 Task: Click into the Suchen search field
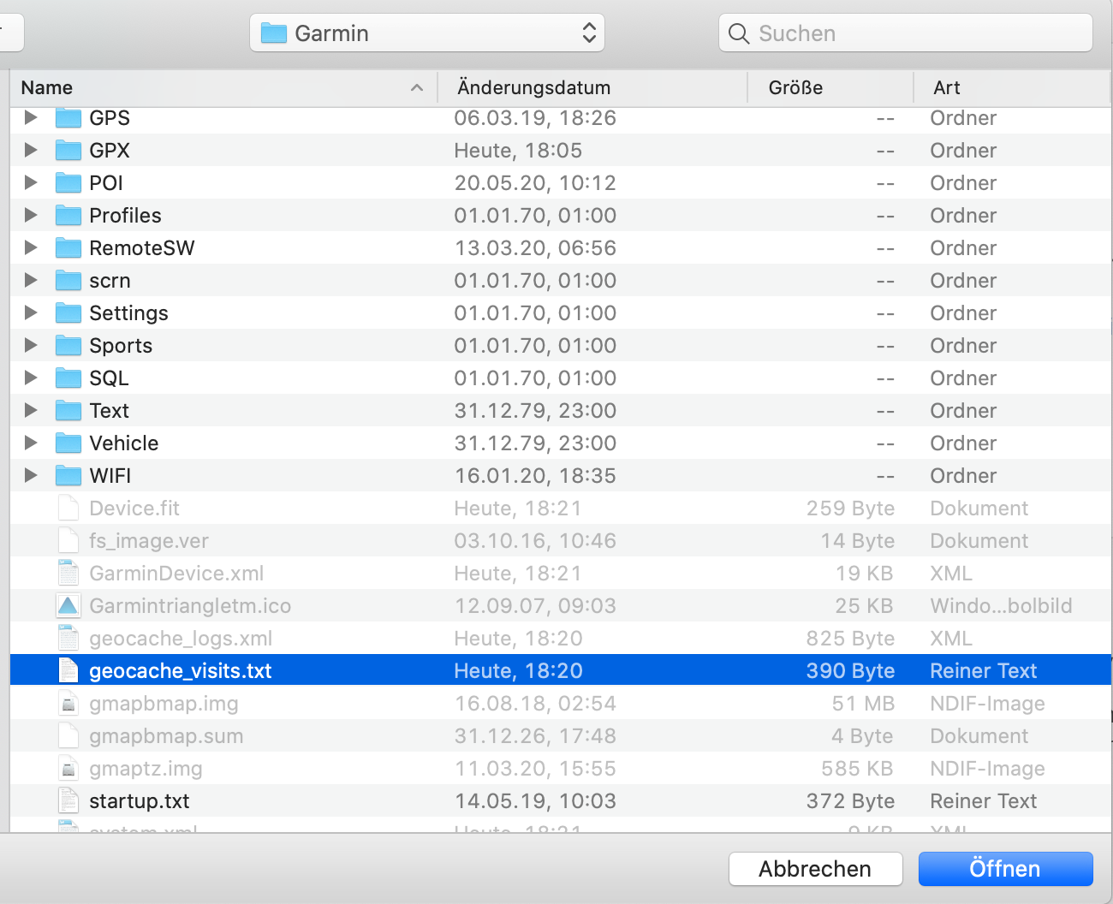point(906,33)
